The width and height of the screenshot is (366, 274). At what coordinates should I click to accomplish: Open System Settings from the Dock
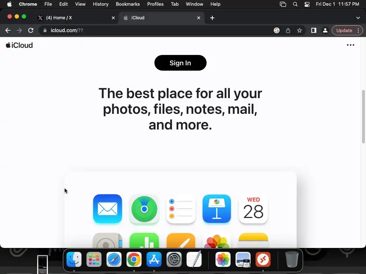pos(174,259)
